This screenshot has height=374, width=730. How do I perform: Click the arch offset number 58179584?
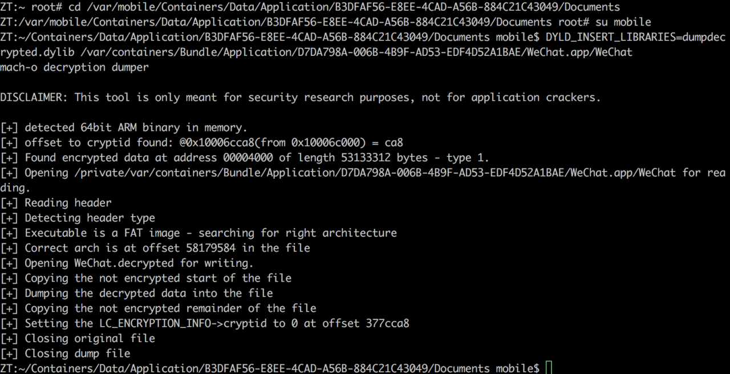tap(211, 248)
